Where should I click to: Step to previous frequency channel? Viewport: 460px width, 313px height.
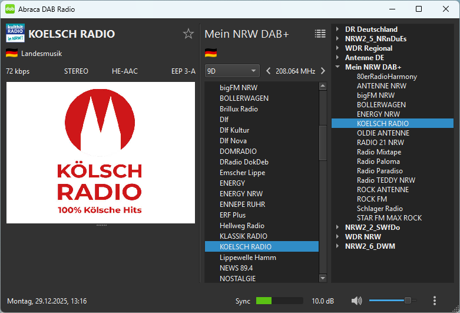[269, 71]
